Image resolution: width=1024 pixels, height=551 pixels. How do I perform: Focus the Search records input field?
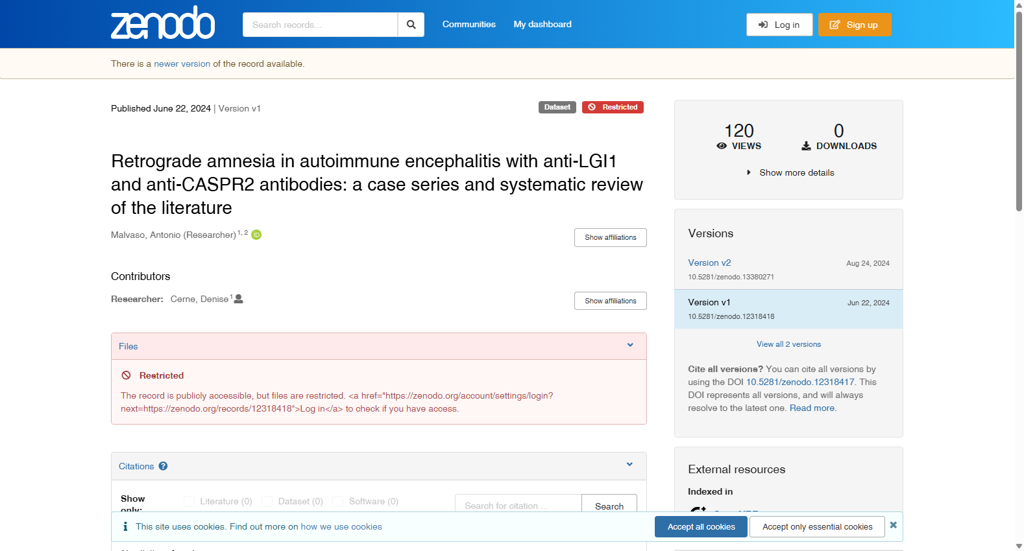tap(320, 25)
